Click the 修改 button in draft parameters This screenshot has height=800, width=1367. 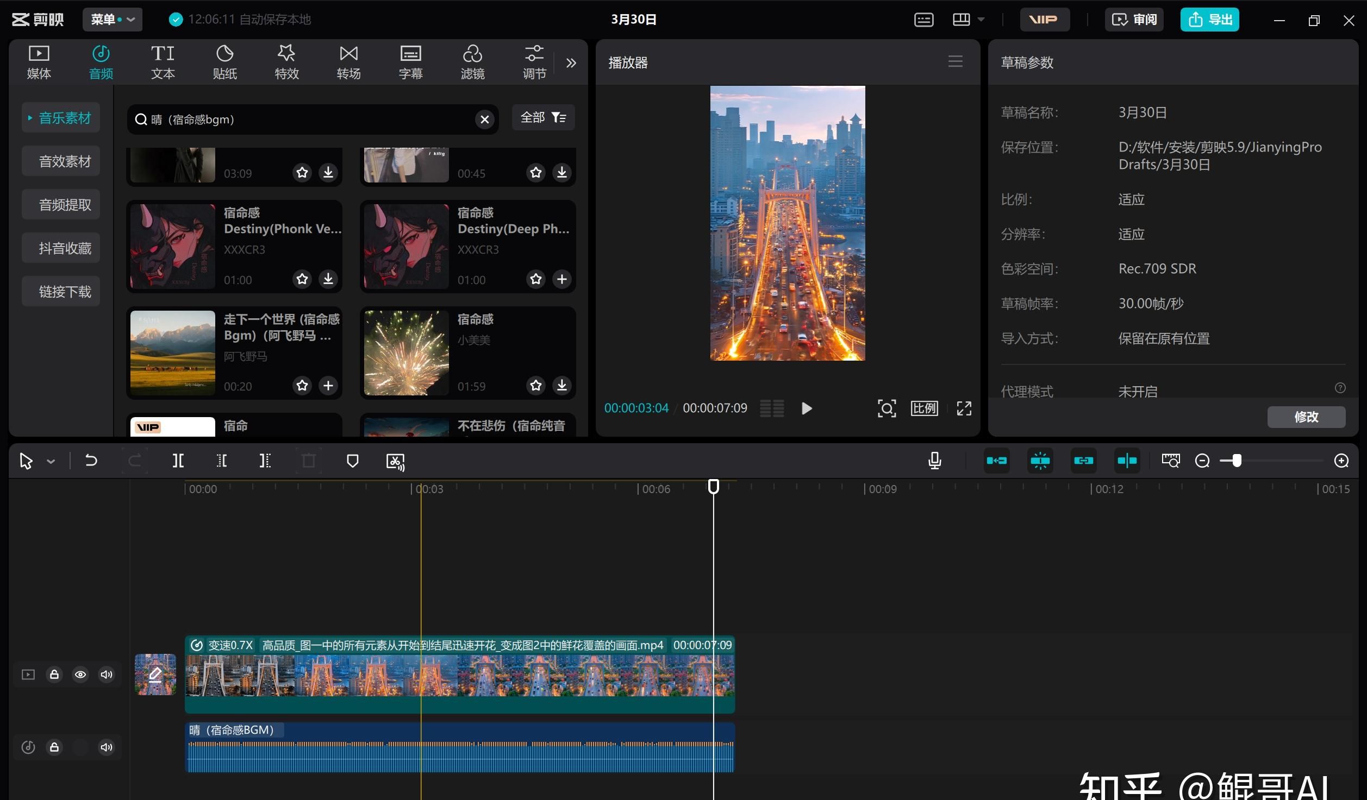(1306, 417)
